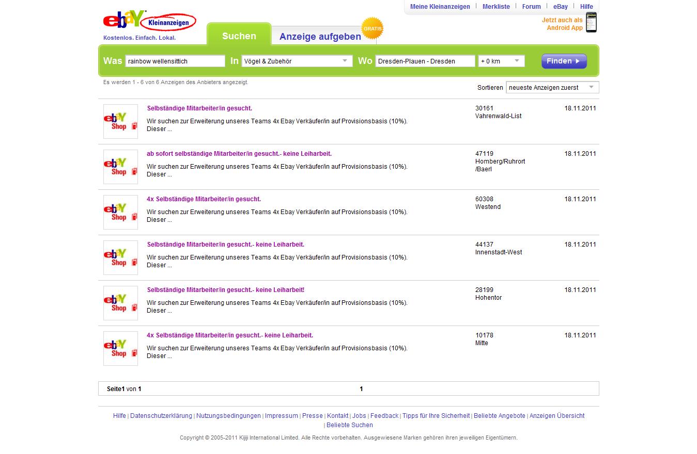Open eBay Shop thumbnail for Vahrenwald-List ad
The image size is (697, 454).
120,121
